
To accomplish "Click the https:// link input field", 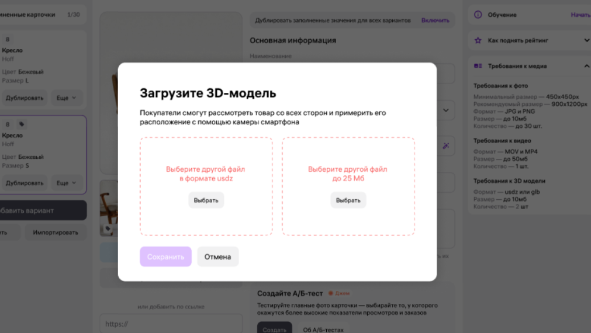I will click(171, 324).
